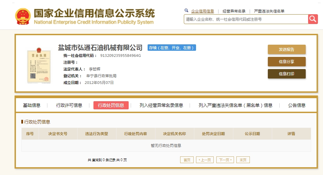Click the 详情 column header

tap(291, 134)
